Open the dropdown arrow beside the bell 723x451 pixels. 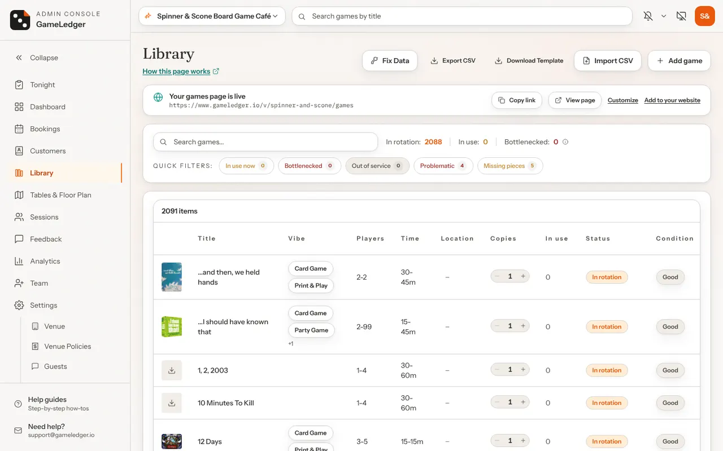[x=664, y=16]
